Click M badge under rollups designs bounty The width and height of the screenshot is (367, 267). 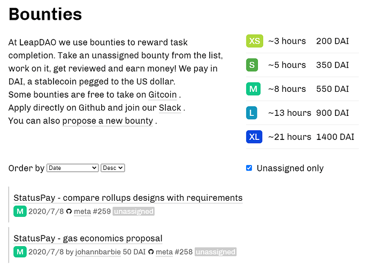pos(20,211)
